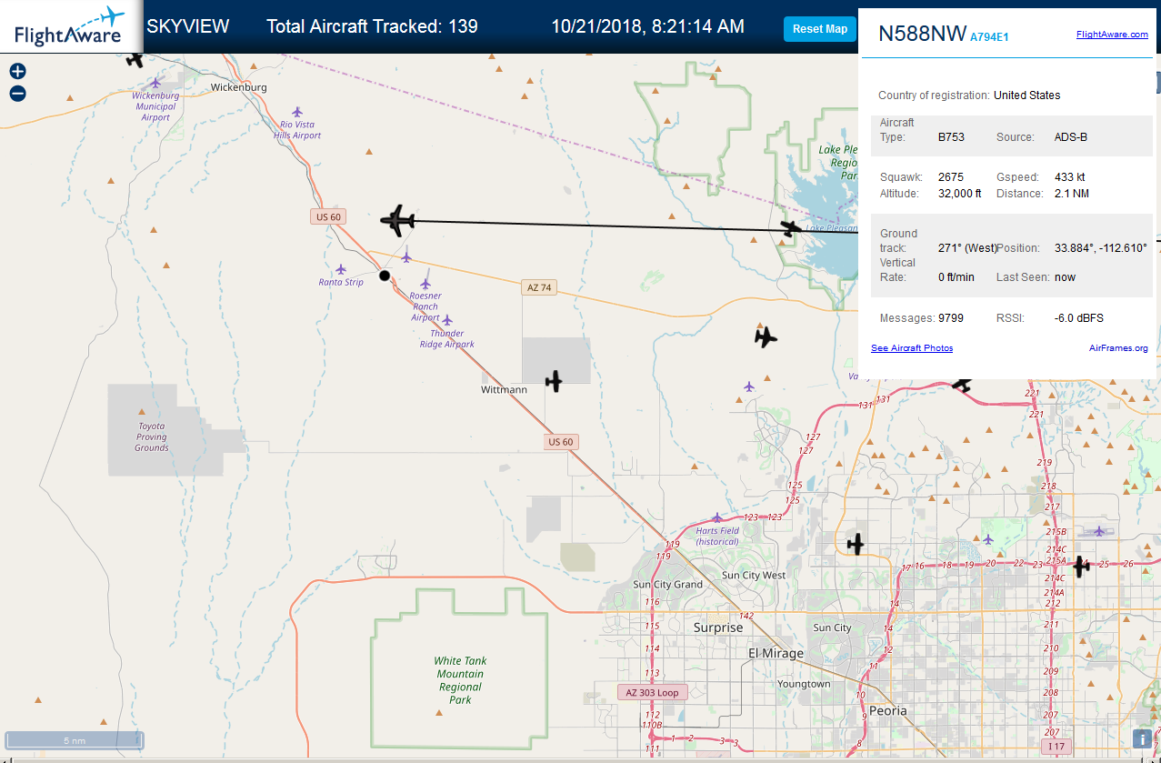This screenshot has width=1161, height=763.
Task: Zoom out with the minus button
Action: coord(17,93)
